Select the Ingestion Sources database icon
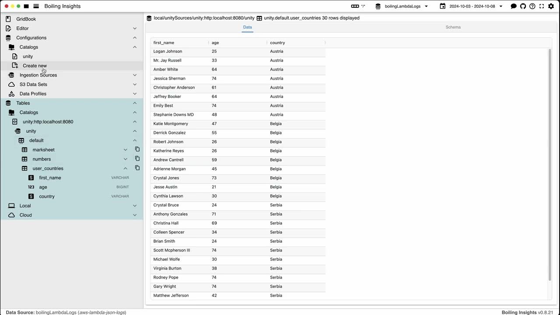Viewport: 560px width, 315px height. tap(11, 75)
